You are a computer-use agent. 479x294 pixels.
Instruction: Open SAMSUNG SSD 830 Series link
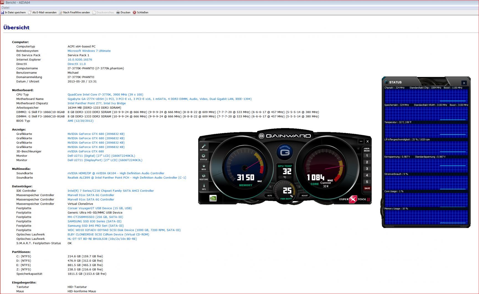pos(94,222)
